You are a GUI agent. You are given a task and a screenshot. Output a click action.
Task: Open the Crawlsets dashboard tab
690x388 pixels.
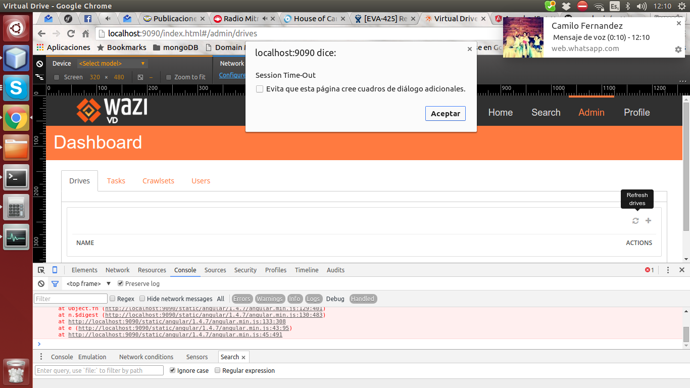[158, 181]
